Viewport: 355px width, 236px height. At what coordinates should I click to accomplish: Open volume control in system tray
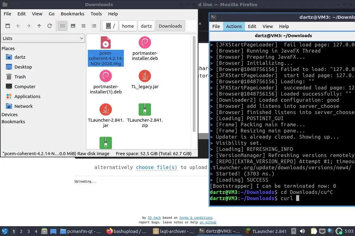pos(303,231)
